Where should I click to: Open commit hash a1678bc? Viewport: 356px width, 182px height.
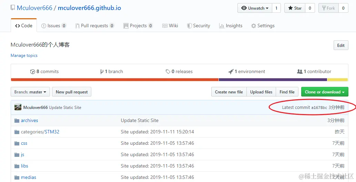(x=319, y=108)
